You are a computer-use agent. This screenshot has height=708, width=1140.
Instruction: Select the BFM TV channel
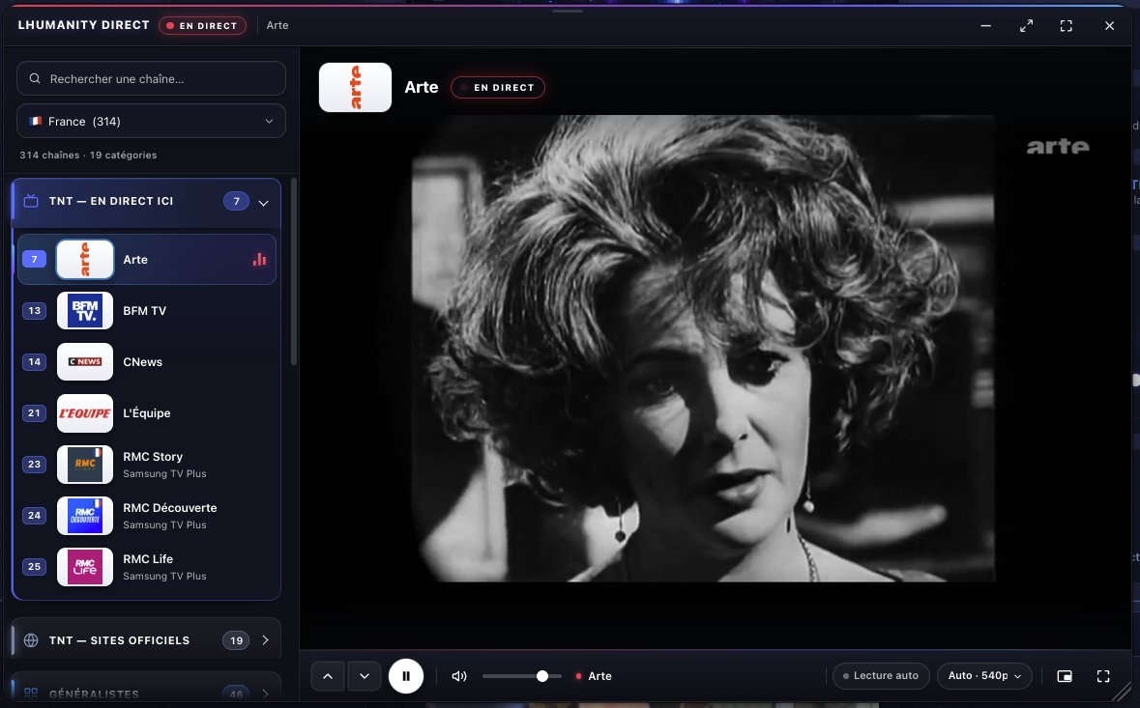(x=146, y=311)
